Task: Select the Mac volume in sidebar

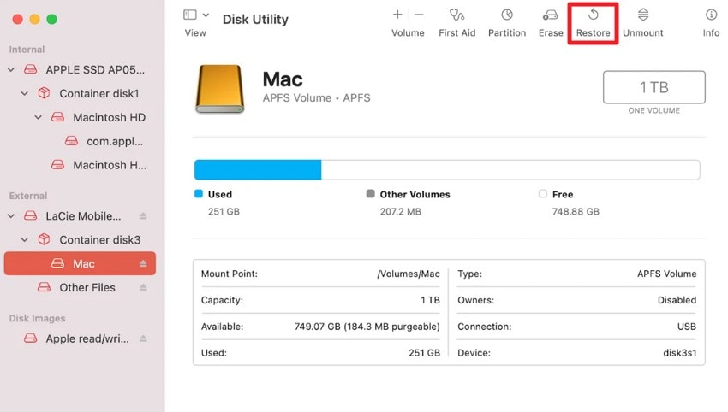Action: (80, 264)
